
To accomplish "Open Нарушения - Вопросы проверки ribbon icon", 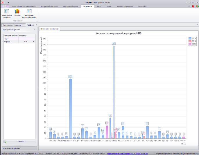I will [x=29, y=11].
